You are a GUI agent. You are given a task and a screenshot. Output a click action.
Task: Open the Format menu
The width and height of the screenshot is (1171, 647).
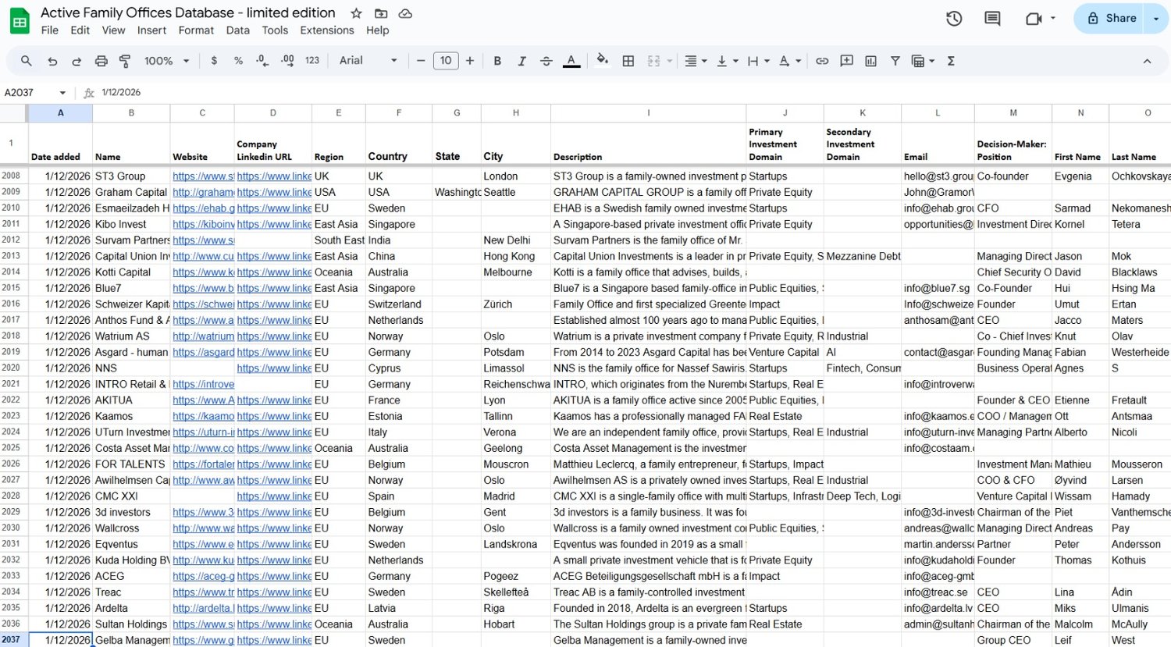click(196, 30)
